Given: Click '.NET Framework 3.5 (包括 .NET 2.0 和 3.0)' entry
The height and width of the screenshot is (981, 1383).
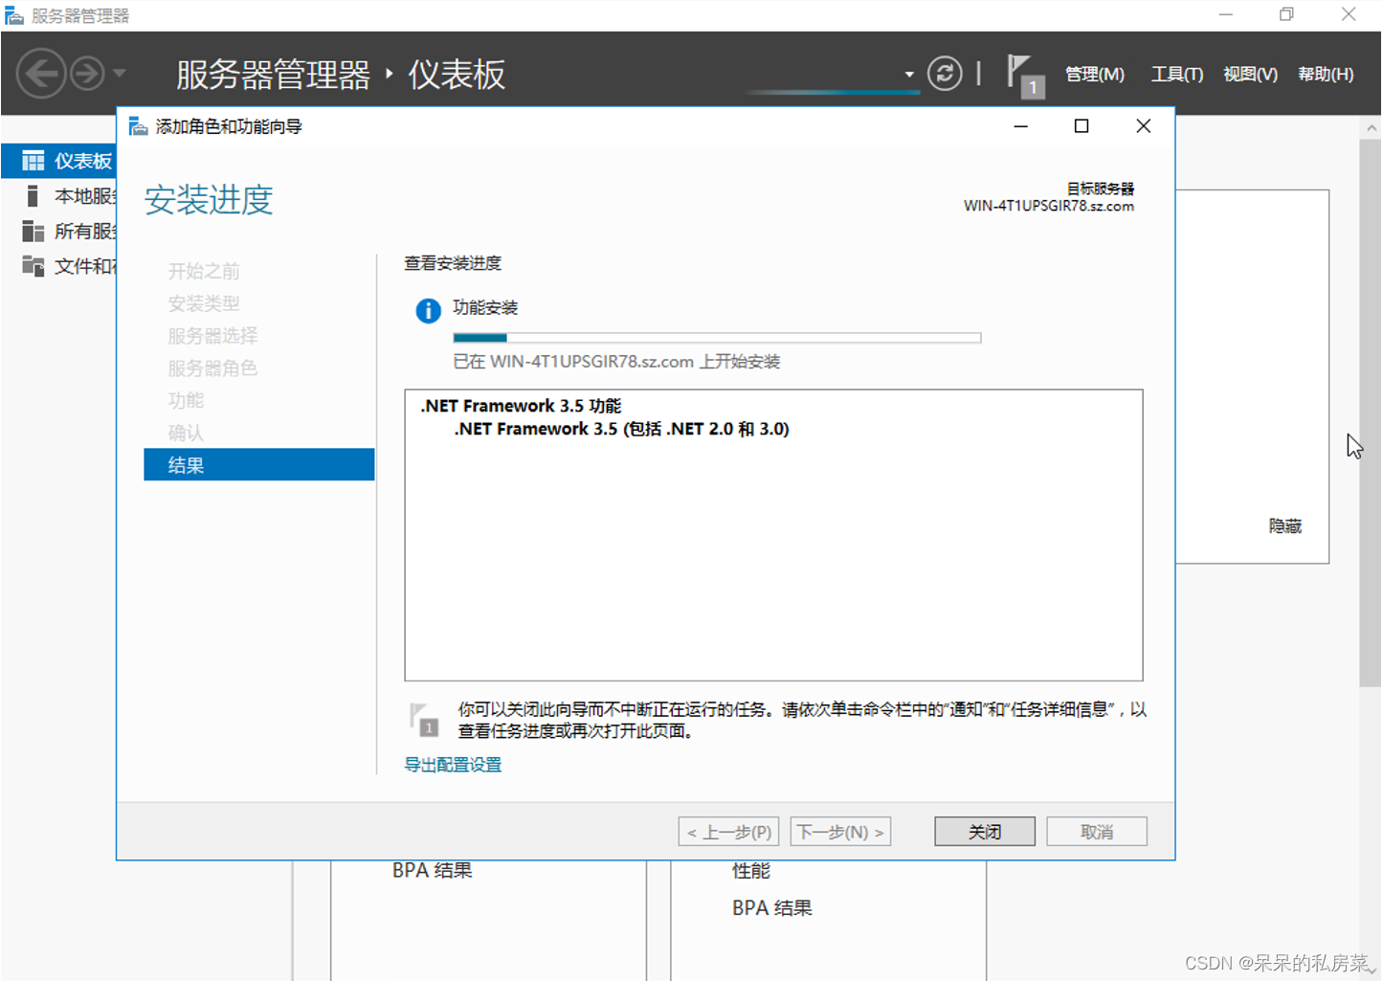Looking at the screenshot, I should coord(621,429).
